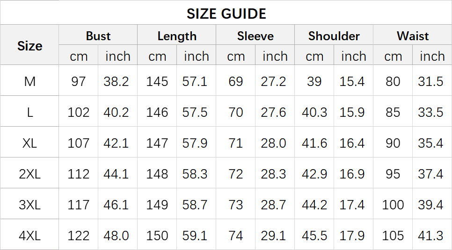This screenshot has height=250, width=452.
Task: Click the 42.9 shoulder cm cell
Action: coord(314,174)
